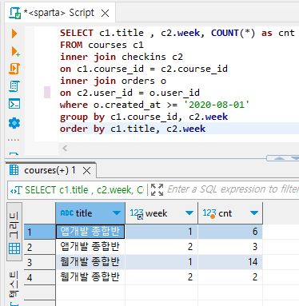Click the overflow dots in editor toolbar
This screenshot has width=299, height=306.
click(14, 140)
